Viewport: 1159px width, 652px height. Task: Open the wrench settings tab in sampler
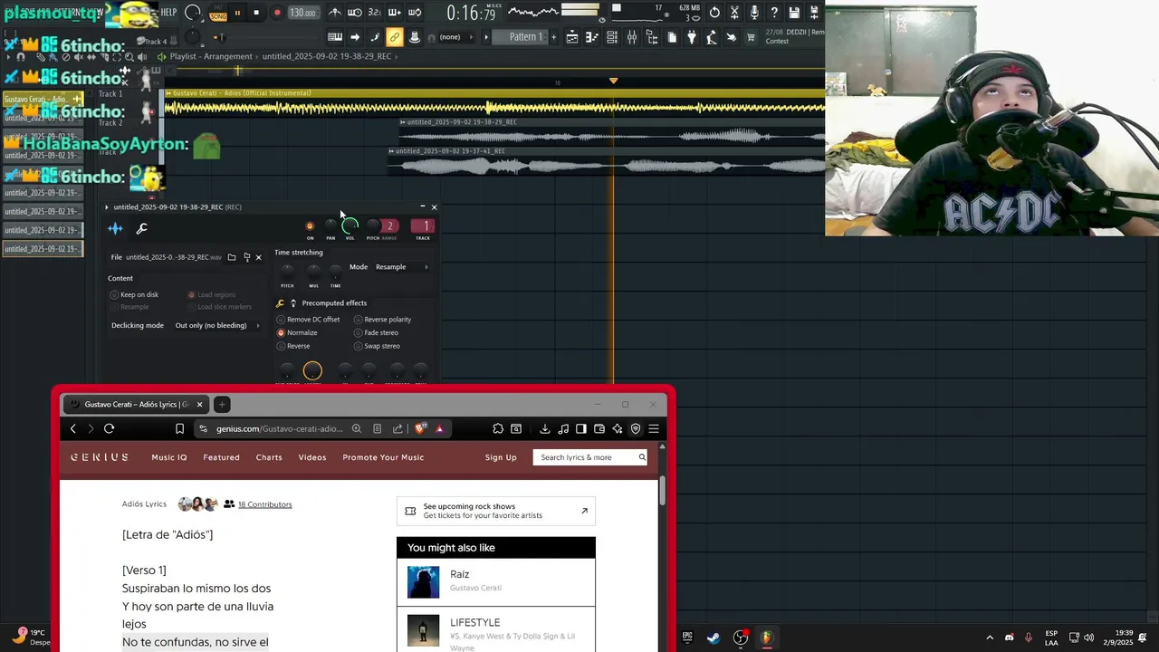pos(141,229)
